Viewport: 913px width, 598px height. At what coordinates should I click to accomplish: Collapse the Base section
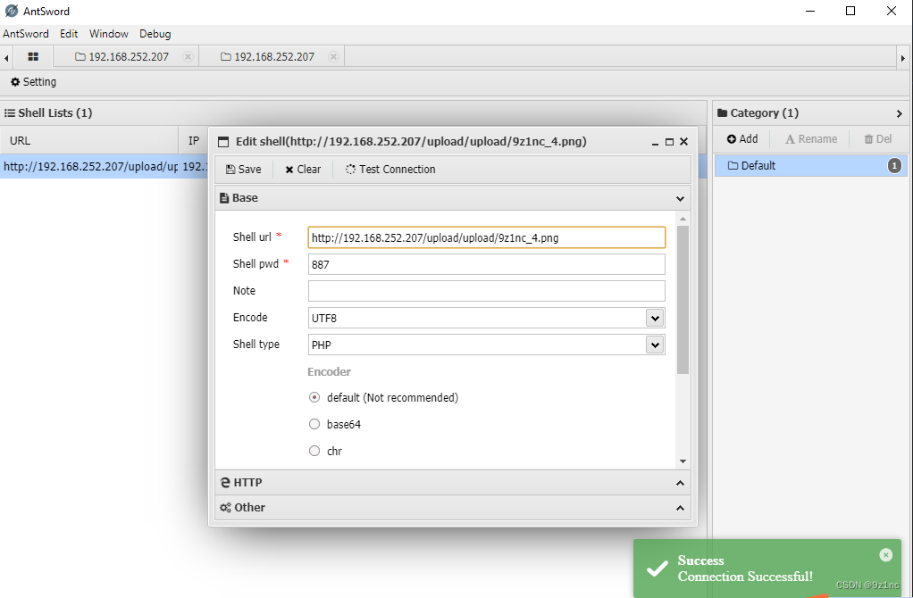coord(680,198)
